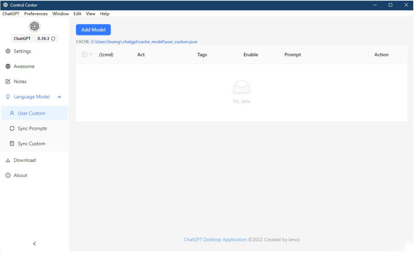The width and height of the screenshot is (416, 255).
Task: Click the lightbulb icon by Language Model
Action: (8, 97)
